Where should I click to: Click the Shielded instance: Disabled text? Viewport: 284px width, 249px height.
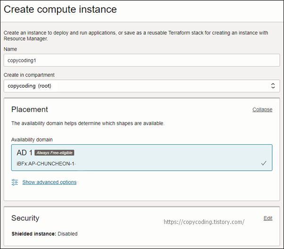point(44,234)
